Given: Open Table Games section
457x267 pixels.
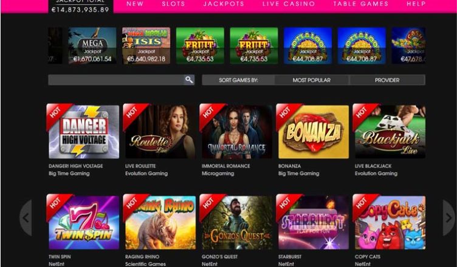Looking at the screenshot, I should (x=361, y=4).
